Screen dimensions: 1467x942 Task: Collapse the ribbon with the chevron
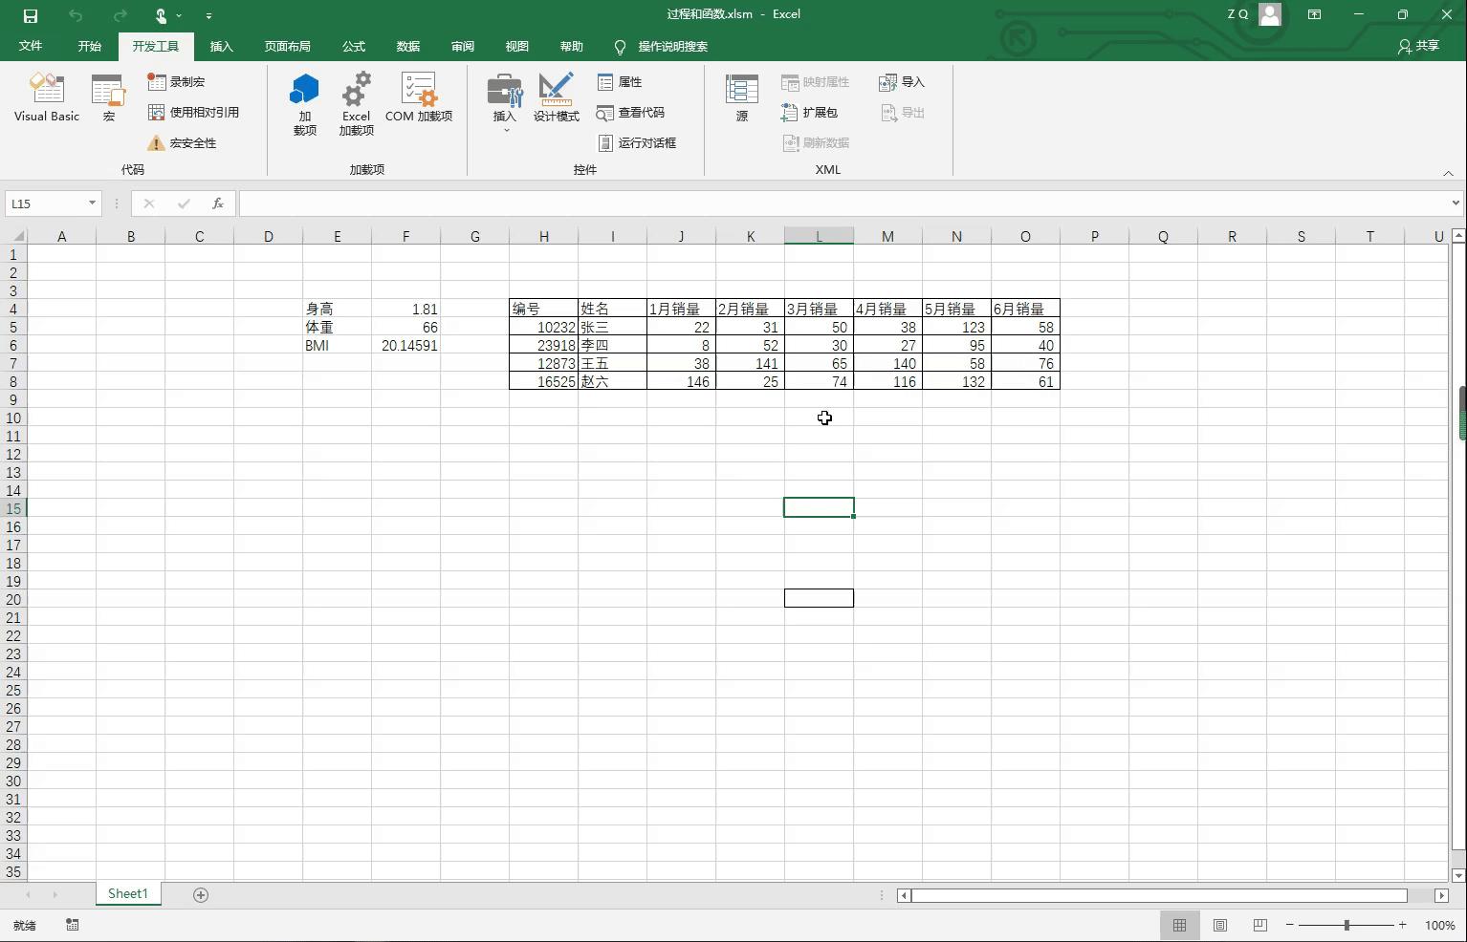point(1449,174)
